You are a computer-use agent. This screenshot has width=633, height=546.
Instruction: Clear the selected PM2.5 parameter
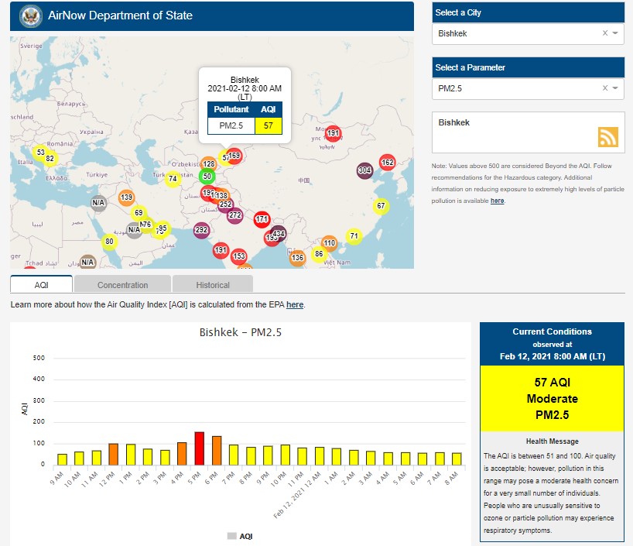coord(604,88)
